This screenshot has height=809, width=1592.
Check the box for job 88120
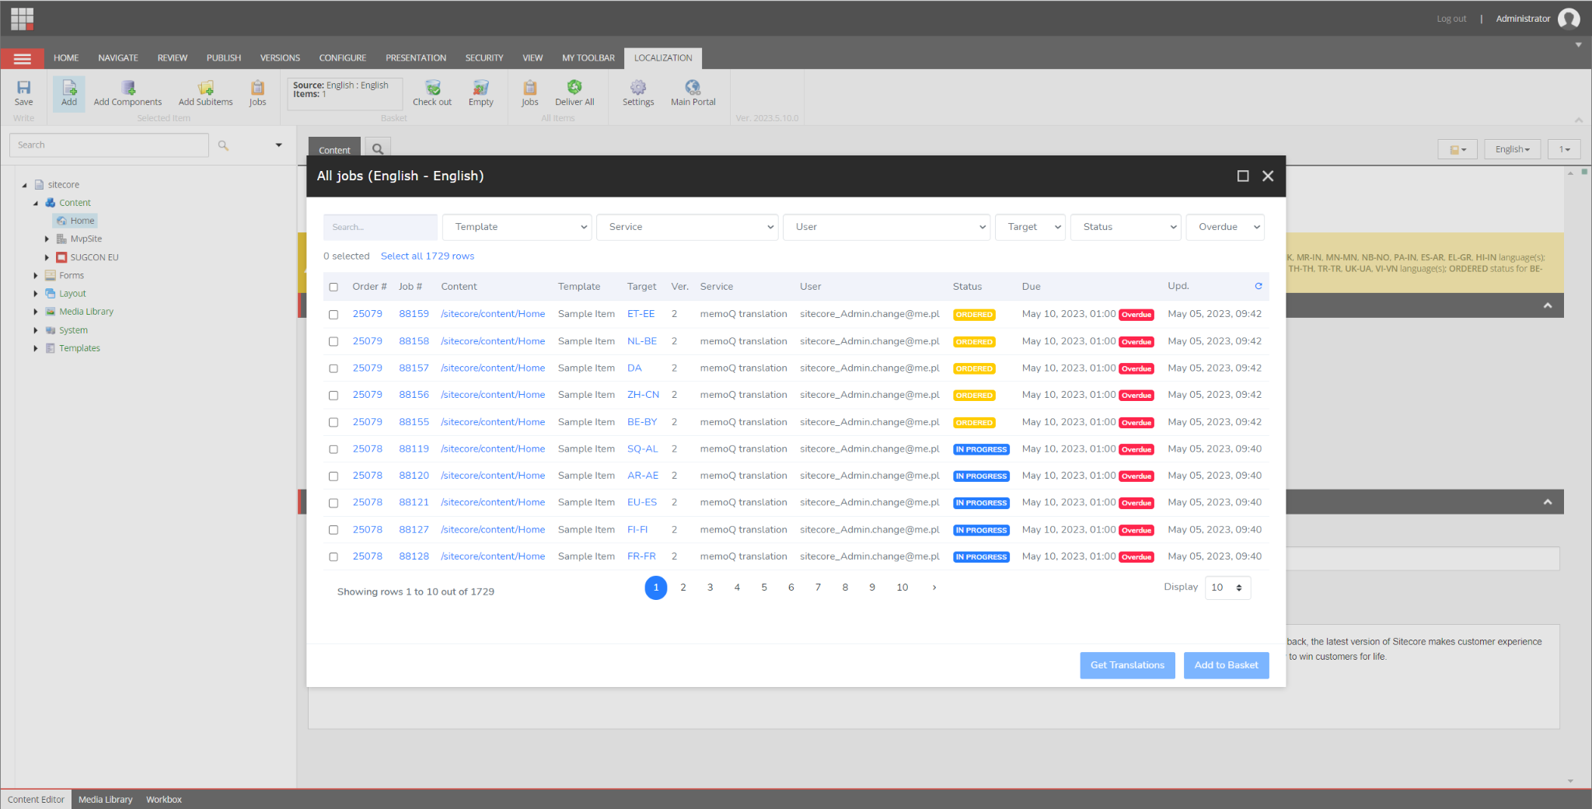(x=333, y=476)
